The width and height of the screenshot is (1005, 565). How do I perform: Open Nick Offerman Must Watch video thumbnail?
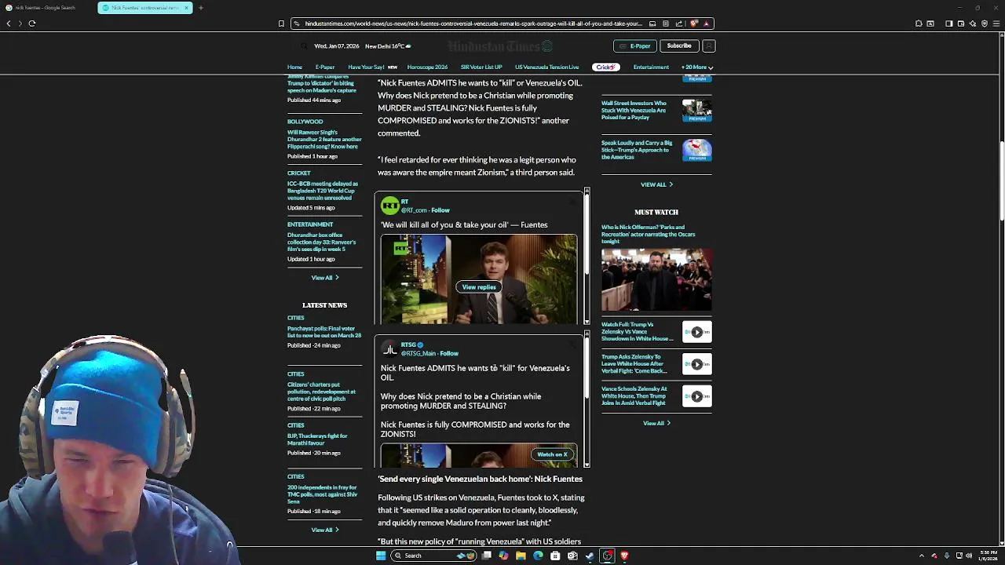tap(656, 280)
